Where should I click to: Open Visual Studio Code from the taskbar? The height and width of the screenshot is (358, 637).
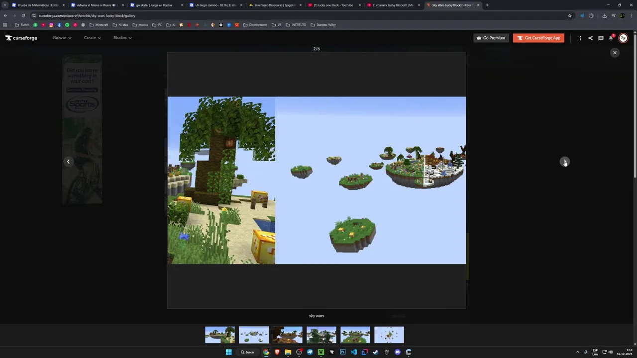tap(354, 352)
